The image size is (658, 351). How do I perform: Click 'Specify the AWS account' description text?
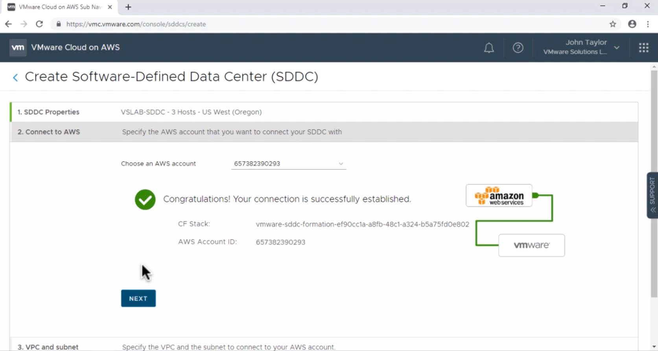232,132
